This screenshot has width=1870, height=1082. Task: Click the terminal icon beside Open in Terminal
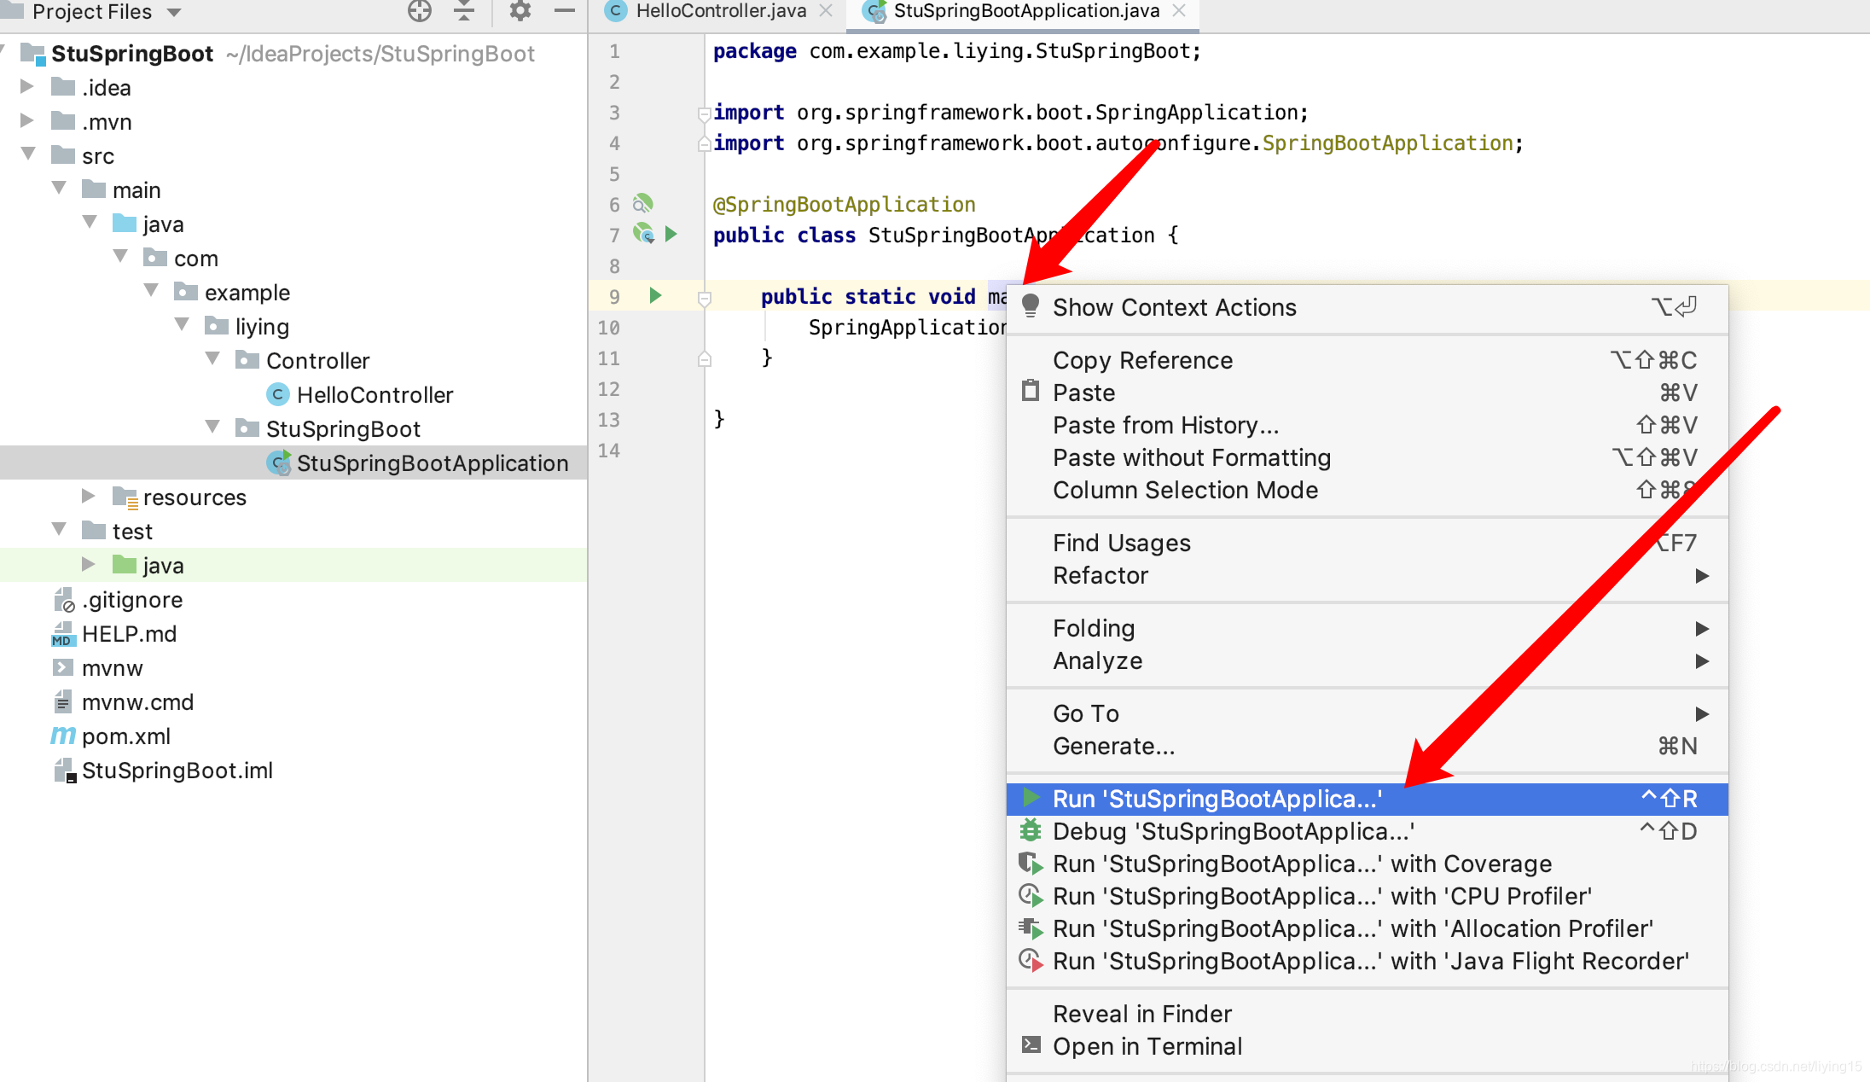click(x=1031, y=1044)
